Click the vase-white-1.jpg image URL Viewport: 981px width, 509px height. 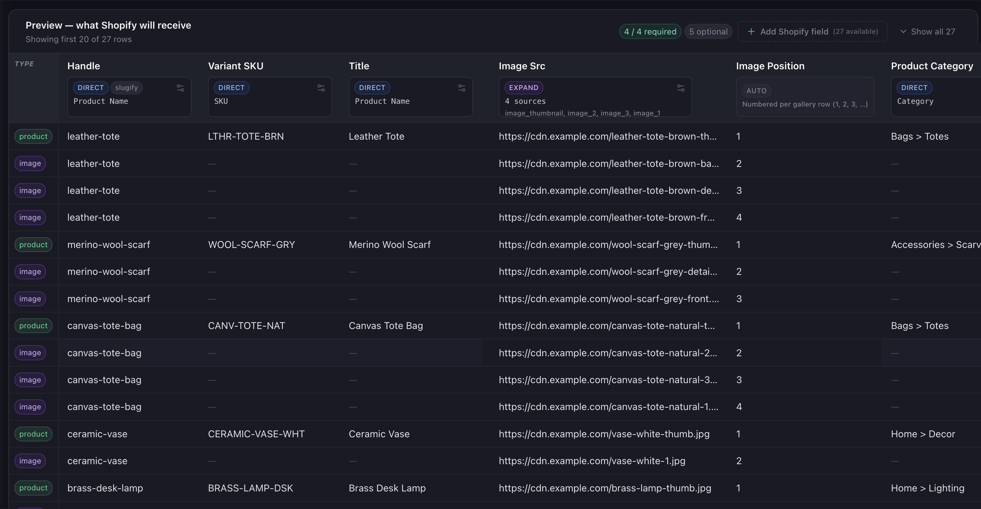tap(592, 461)
